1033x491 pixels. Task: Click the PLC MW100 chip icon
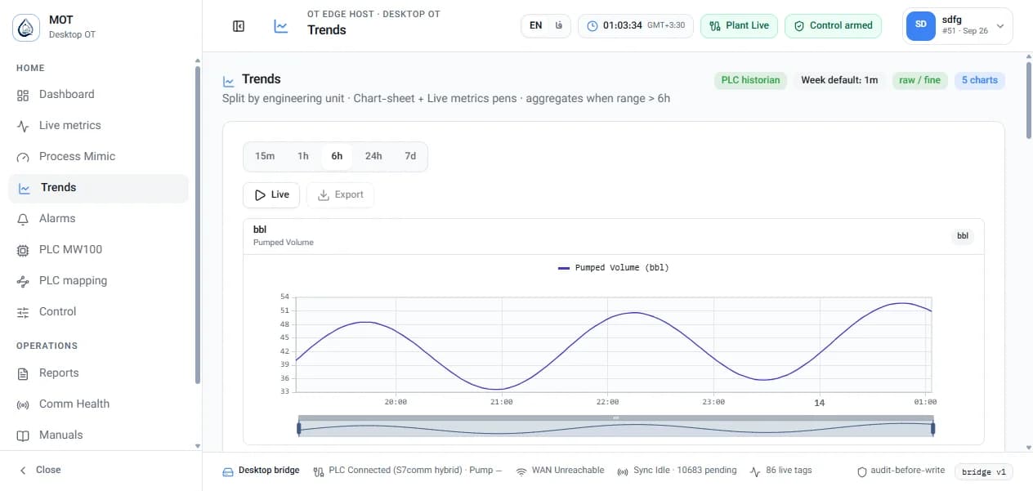(23, 250)
